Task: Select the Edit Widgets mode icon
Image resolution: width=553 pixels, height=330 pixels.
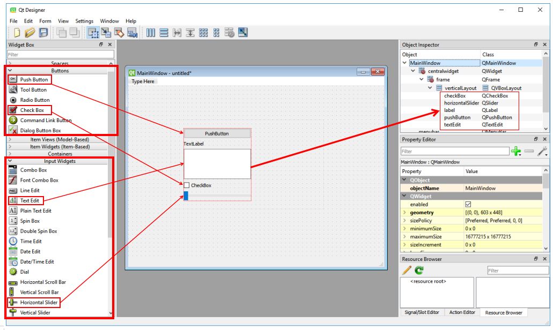Action: point(93,33)
